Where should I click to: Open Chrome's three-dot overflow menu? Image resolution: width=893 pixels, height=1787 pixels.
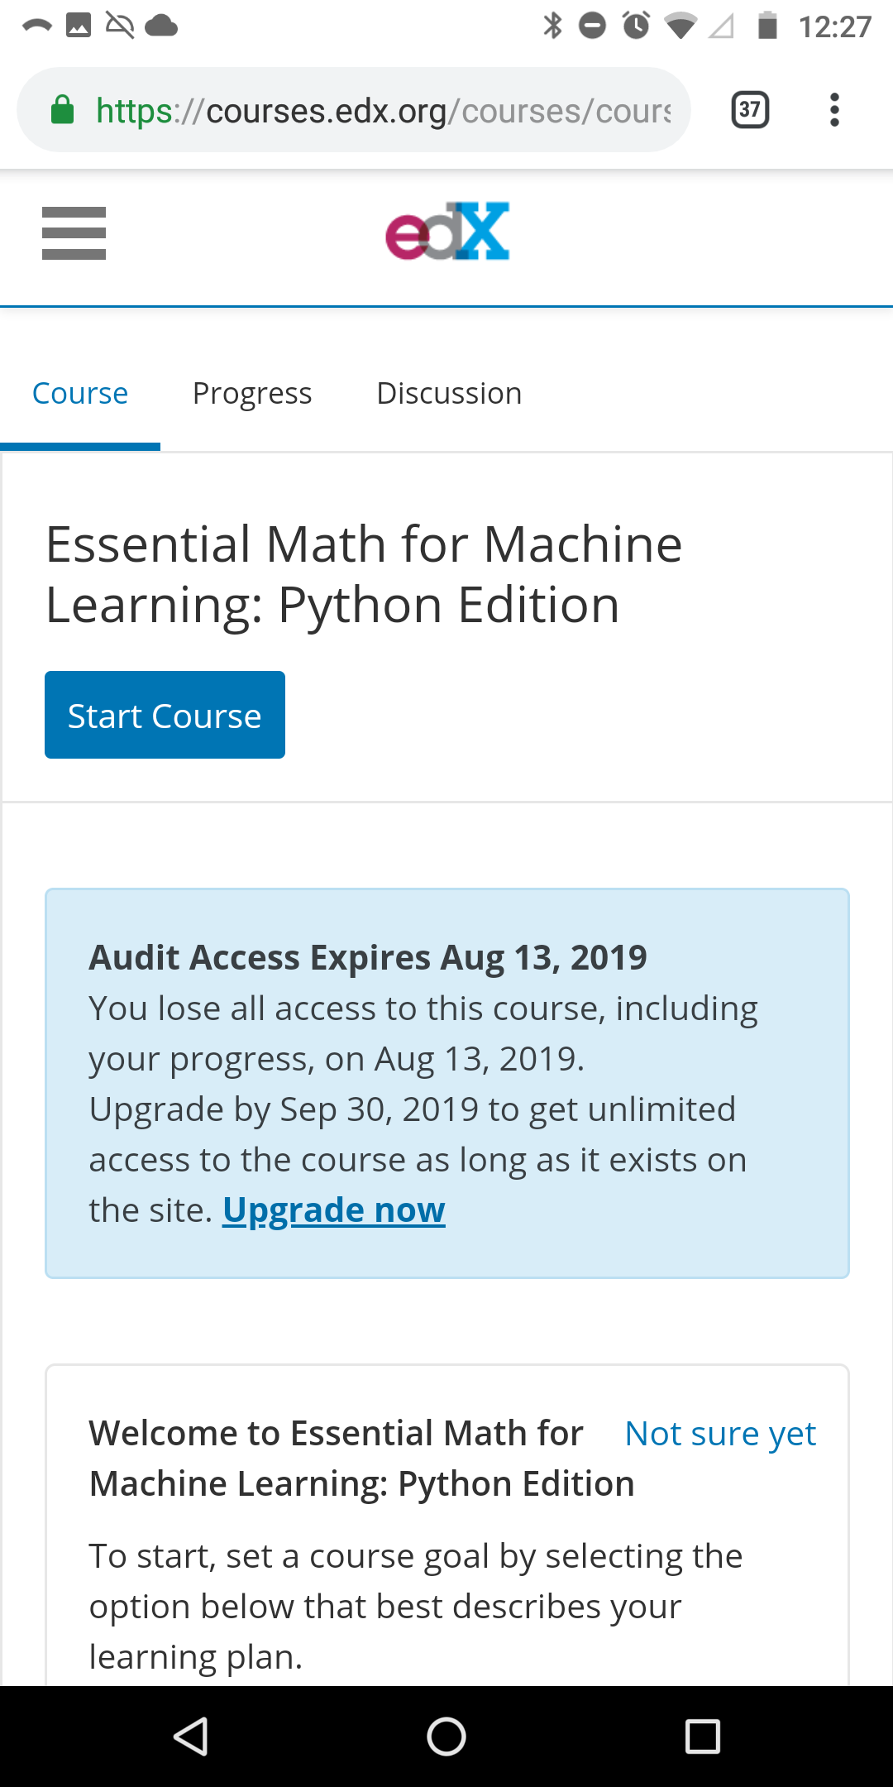point(834,110)
